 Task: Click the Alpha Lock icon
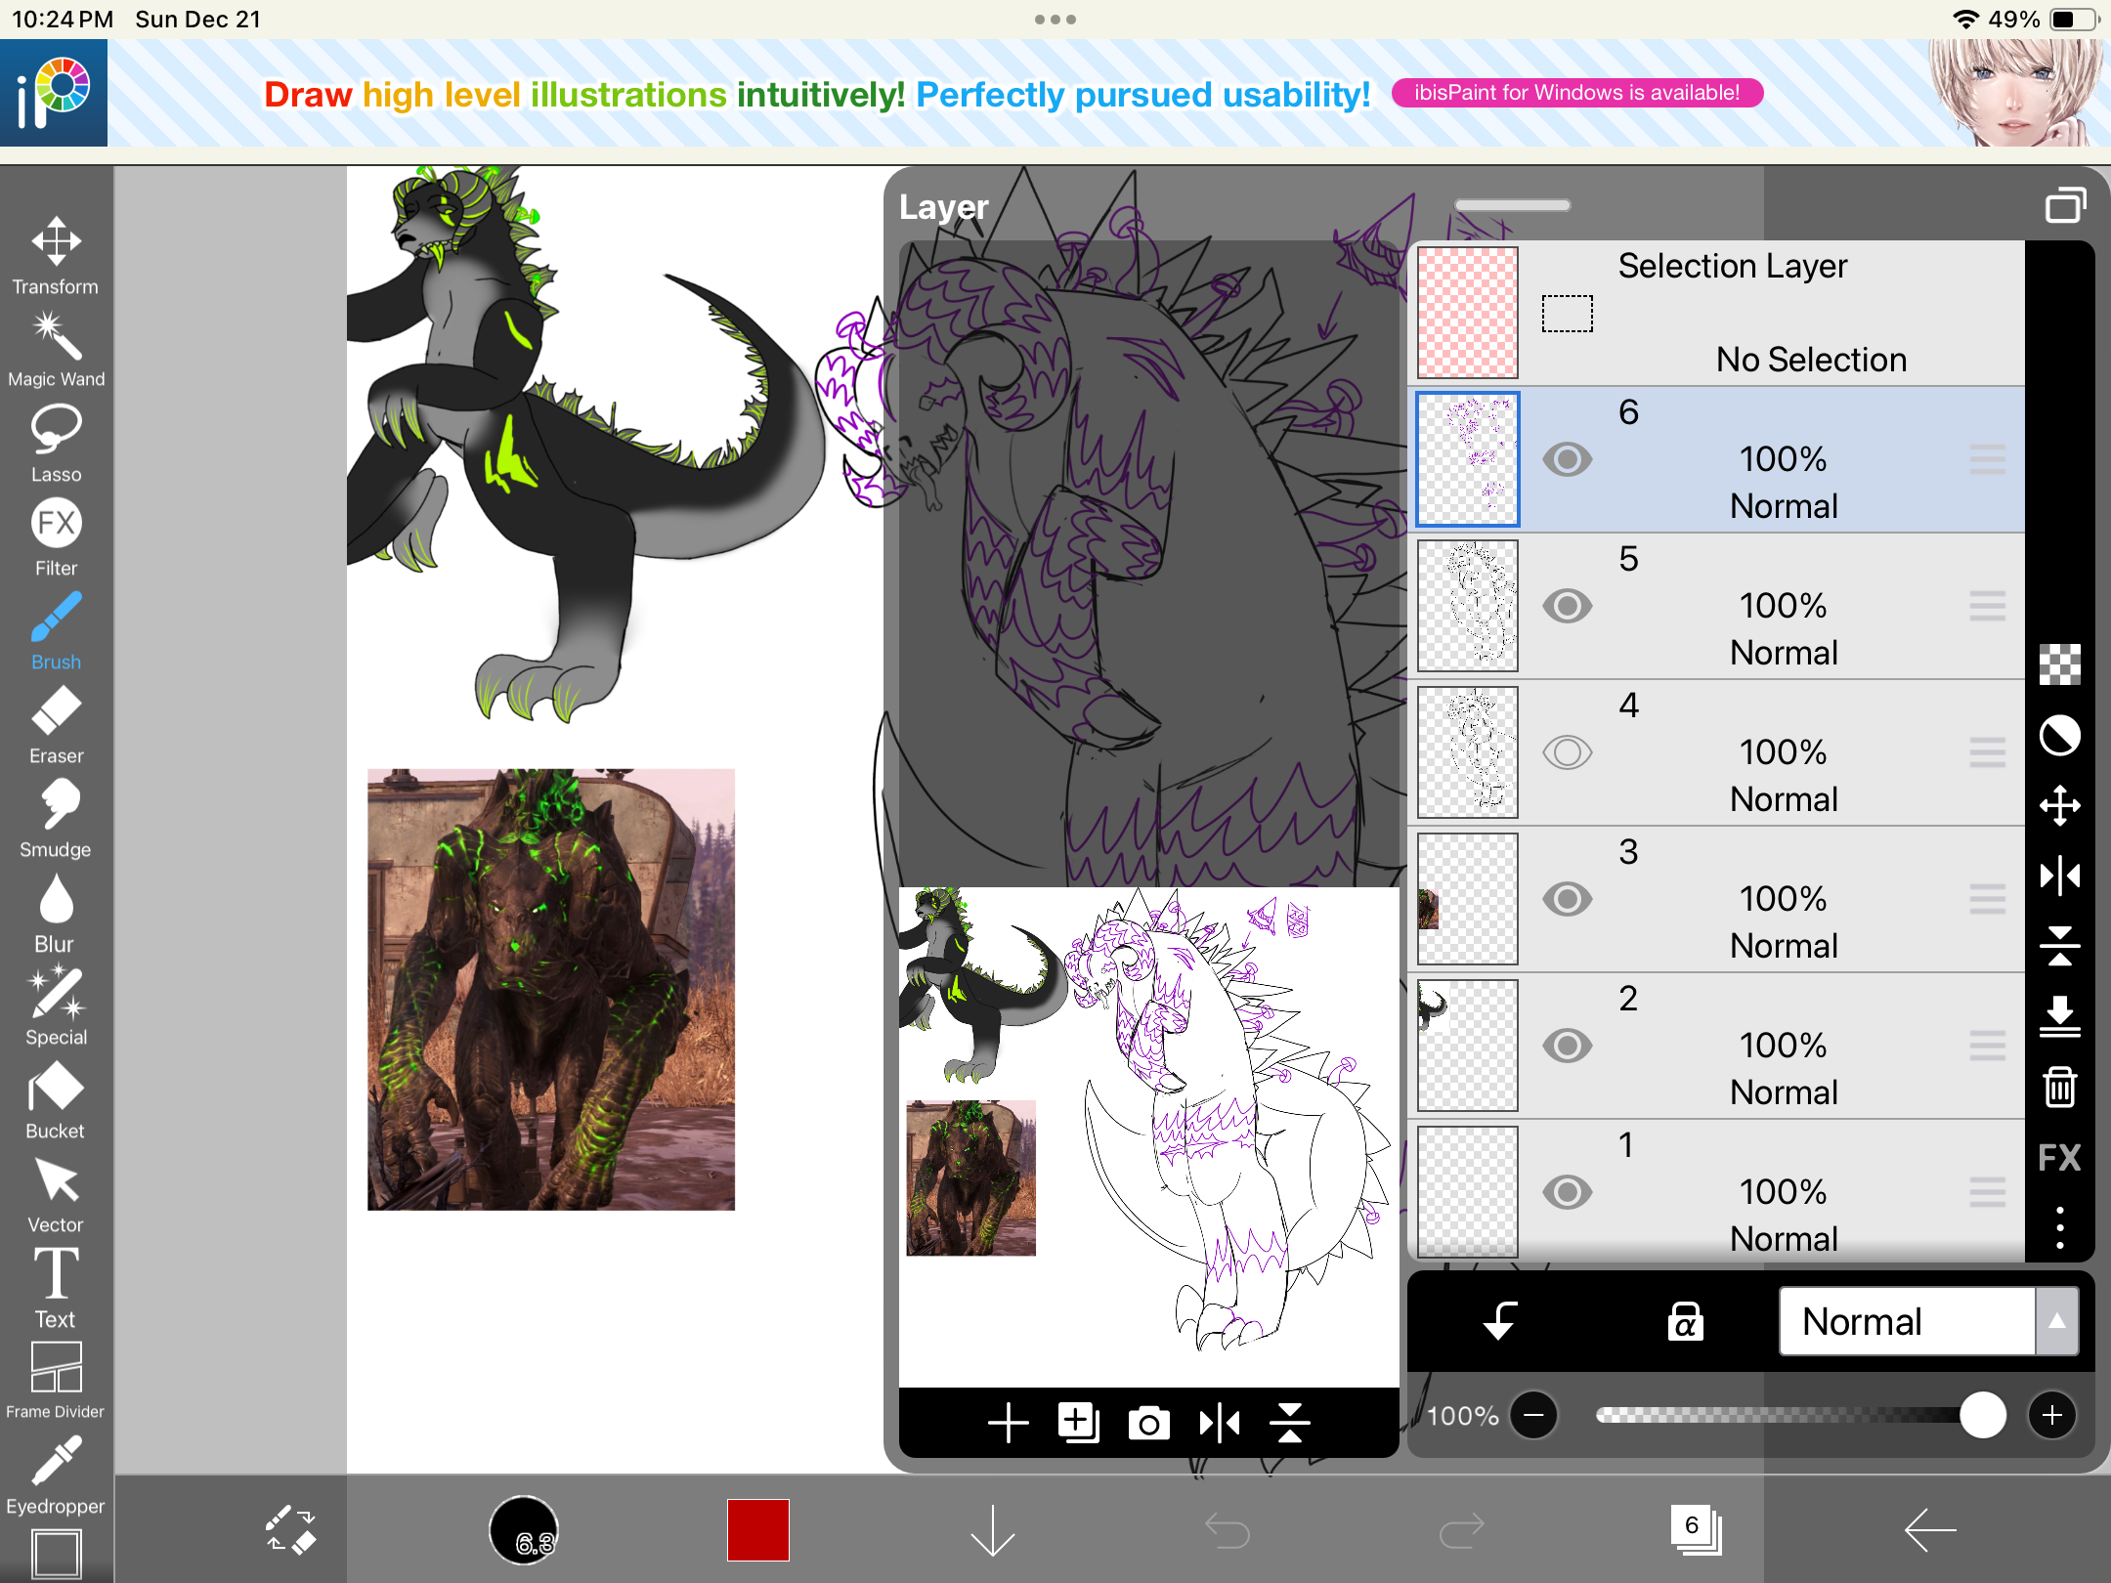[1684, 1321]
